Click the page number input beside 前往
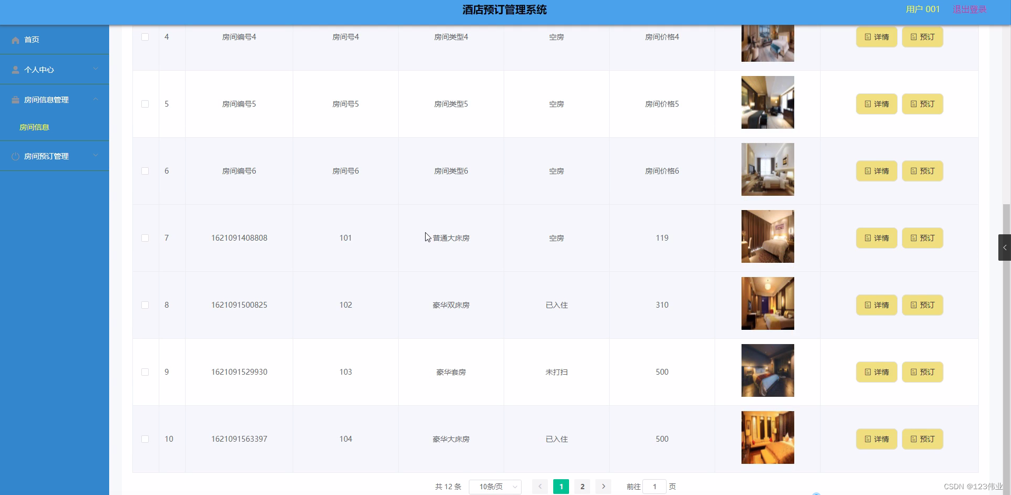Viewport: 1011px width, 495px height. pos(655,487)
